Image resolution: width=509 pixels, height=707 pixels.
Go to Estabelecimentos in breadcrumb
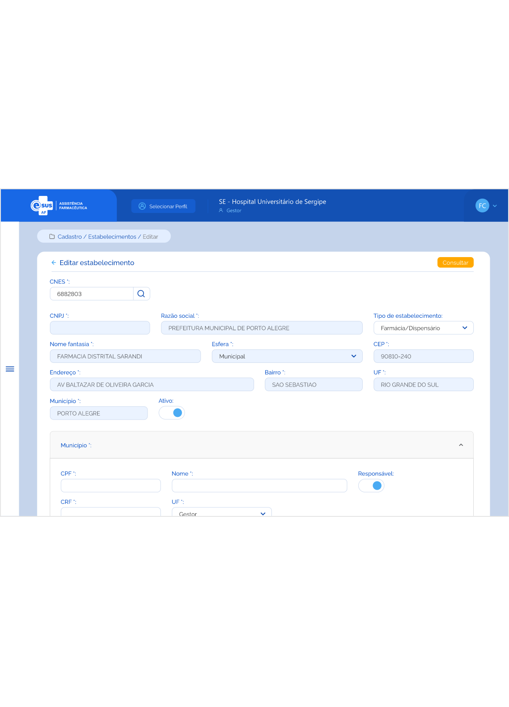[x=112, y=237]
